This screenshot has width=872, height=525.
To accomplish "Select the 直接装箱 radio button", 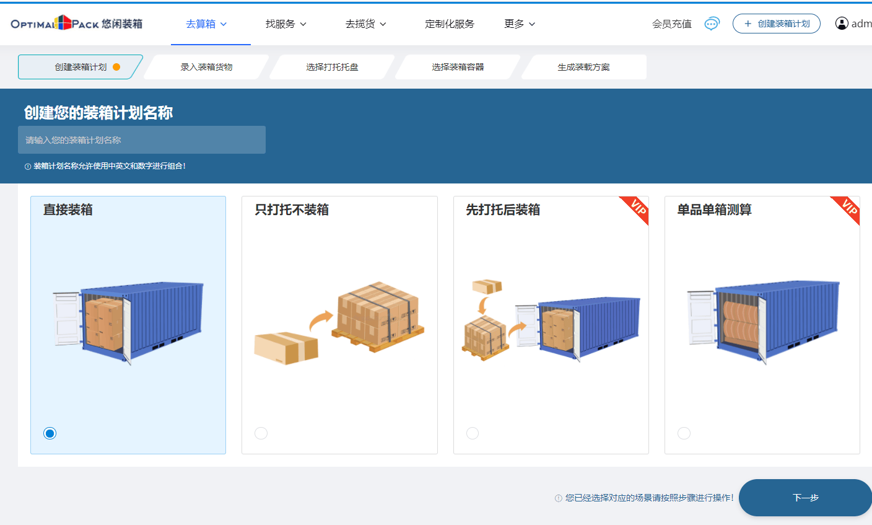I will coord(50,433).
